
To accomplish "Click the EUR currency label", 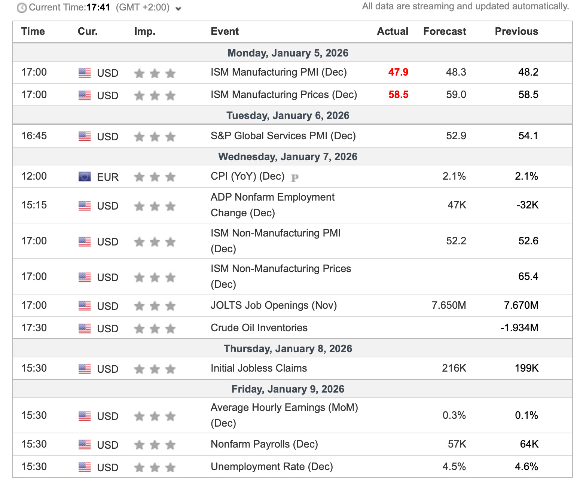I will point(108,177).
